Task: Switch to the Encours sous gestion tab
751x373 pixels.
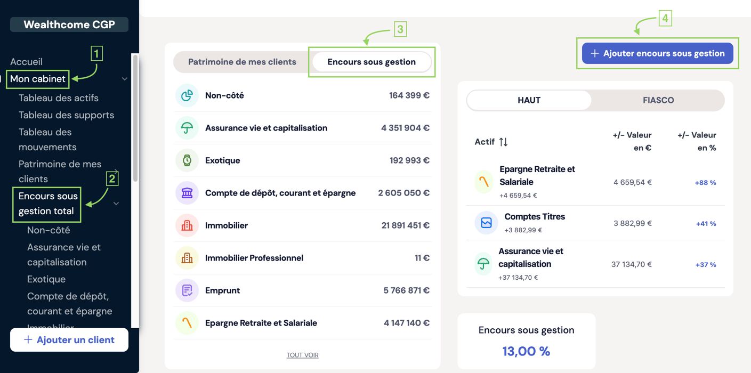Action: pyautogui.click(x=371, y=61)
